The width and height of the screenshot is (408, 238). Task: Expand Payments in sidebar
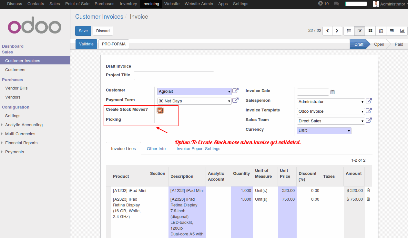[15, 152]
